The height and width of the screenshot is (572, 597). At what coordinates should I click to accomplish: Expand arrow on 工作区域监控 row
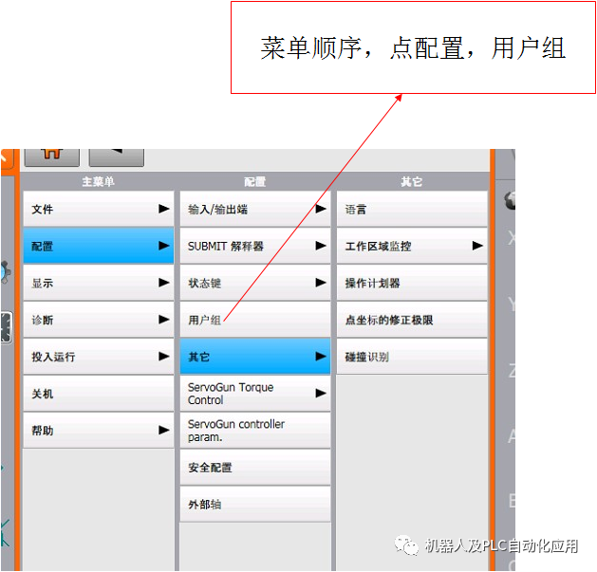click(x=477, y=246)
